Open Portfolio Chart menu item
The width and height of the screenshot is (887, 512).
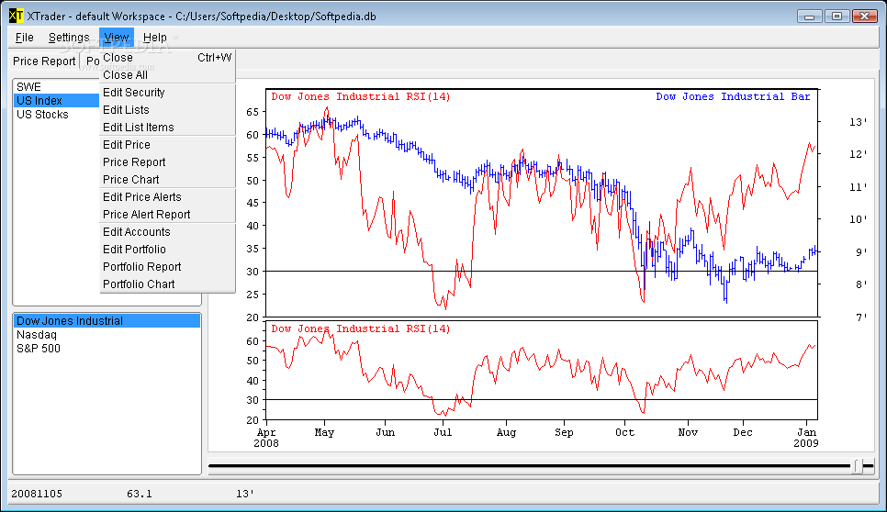tap(167, 284)
